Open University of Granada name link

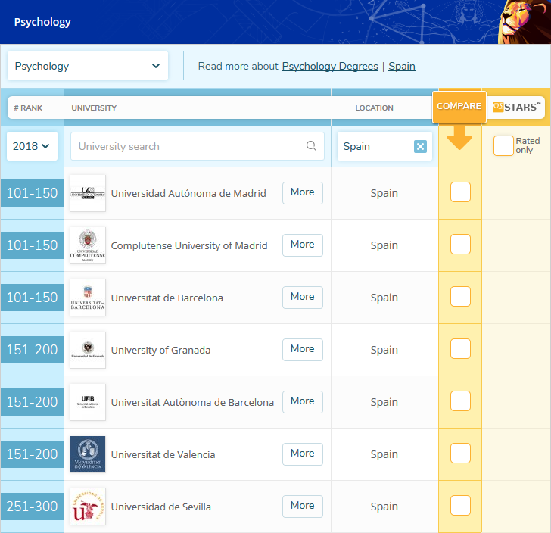(160, 351)
